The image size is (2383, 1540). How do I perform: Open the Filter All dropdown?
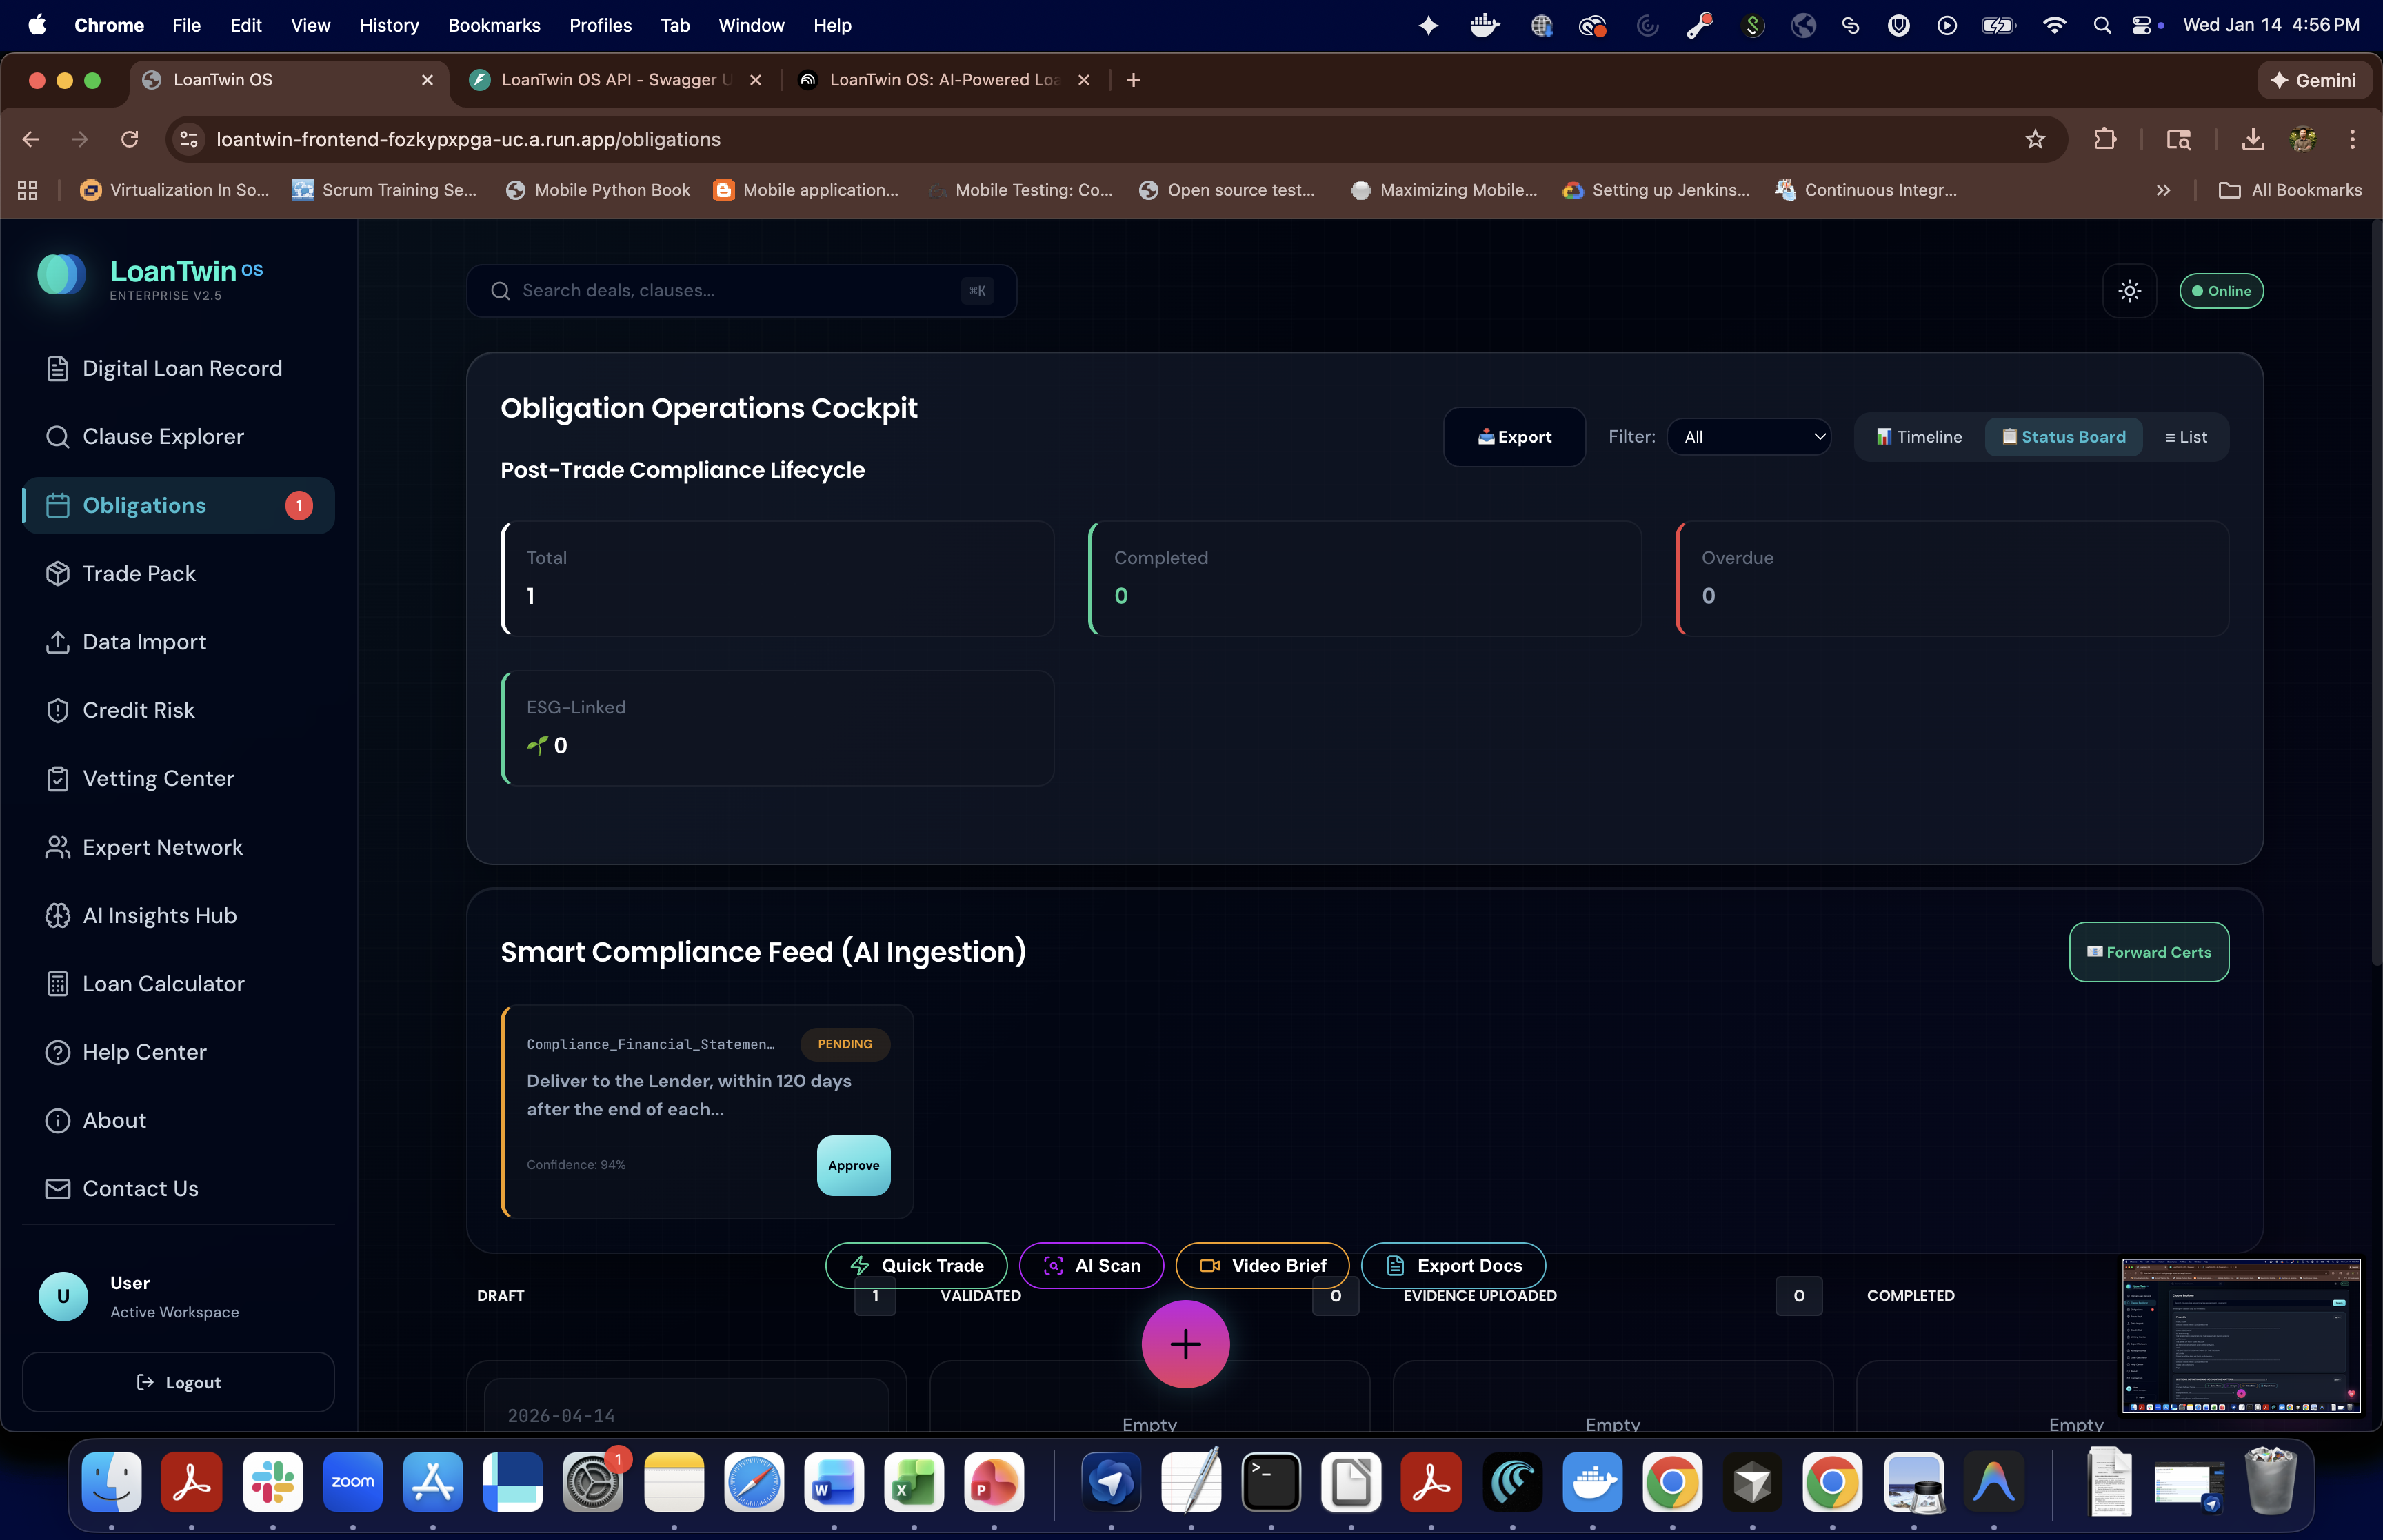tap(1749, 437)
